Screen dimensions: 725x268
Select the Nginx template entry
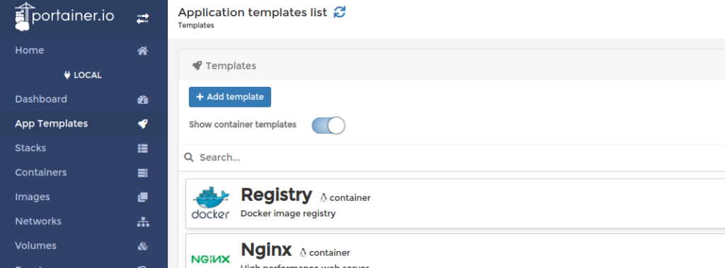[x=455, y=251]
